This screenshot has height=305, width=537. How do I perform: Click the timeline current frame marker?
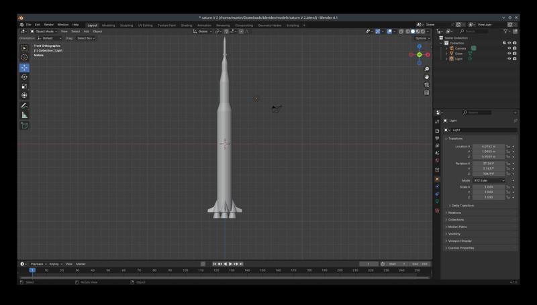[x=32, y=270]
